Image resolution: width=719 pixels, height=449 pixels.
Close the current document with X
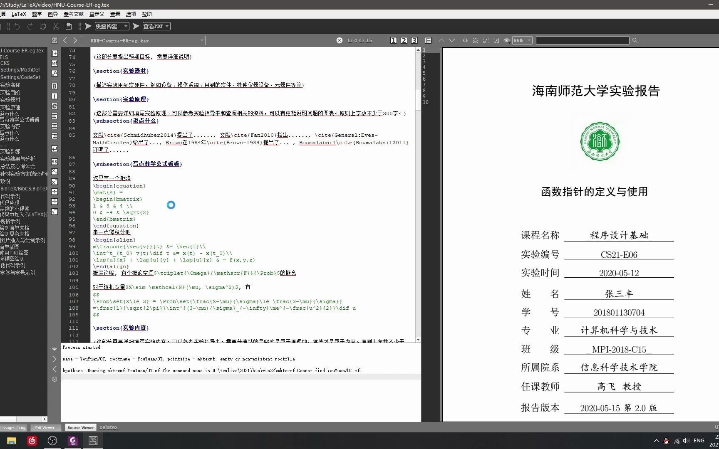tap(340, 40)
